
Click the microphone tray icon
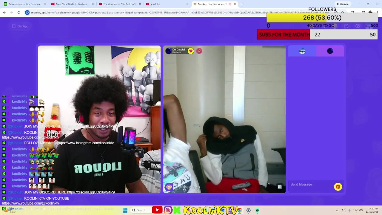(349, 210)
